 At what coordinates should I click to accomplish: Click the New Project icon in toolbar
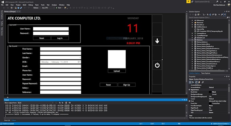[12, 8]
